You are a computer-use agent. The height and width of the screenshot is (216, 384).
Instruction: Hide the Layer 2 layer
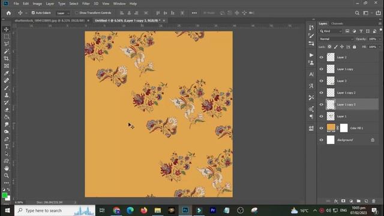[x=322, y=58]
